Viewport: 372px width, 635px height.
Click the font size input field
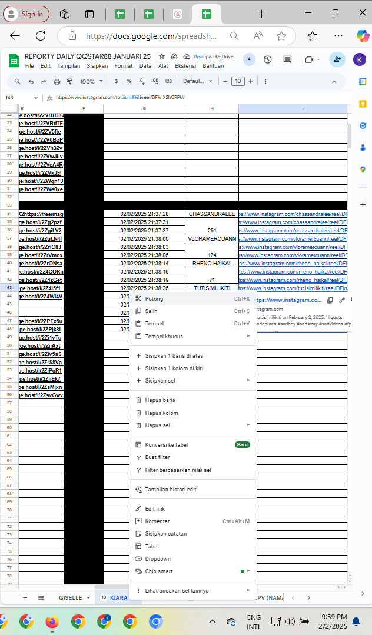(x=238, y=81)
